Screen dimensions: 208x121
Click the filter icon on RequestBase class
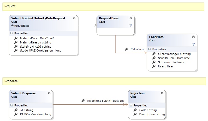pyautogui.click(x=131, y=26)
